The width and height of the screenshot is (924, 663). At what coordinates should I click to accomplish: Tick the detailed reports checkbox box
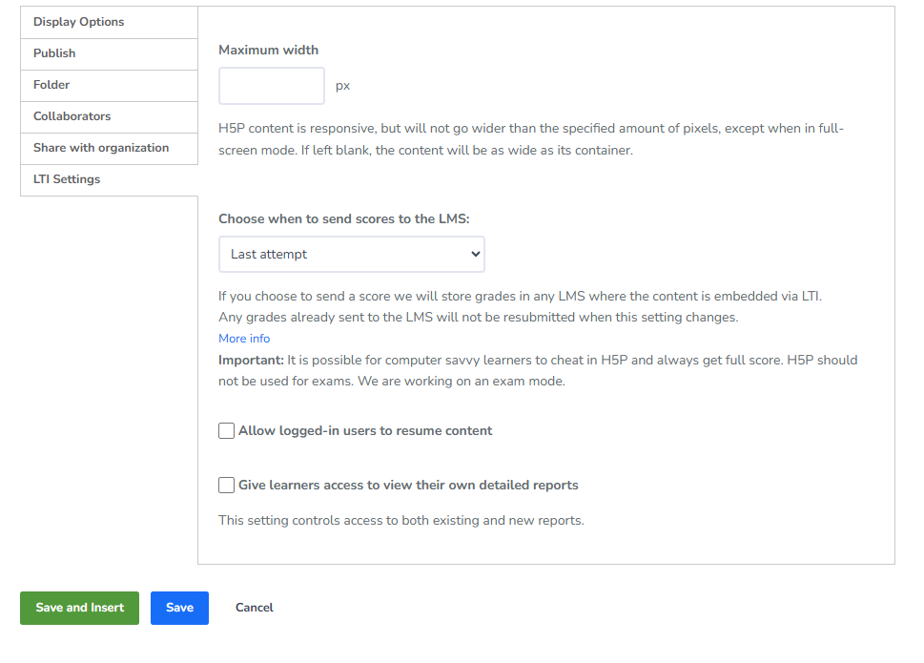click(x=226, y=486)
